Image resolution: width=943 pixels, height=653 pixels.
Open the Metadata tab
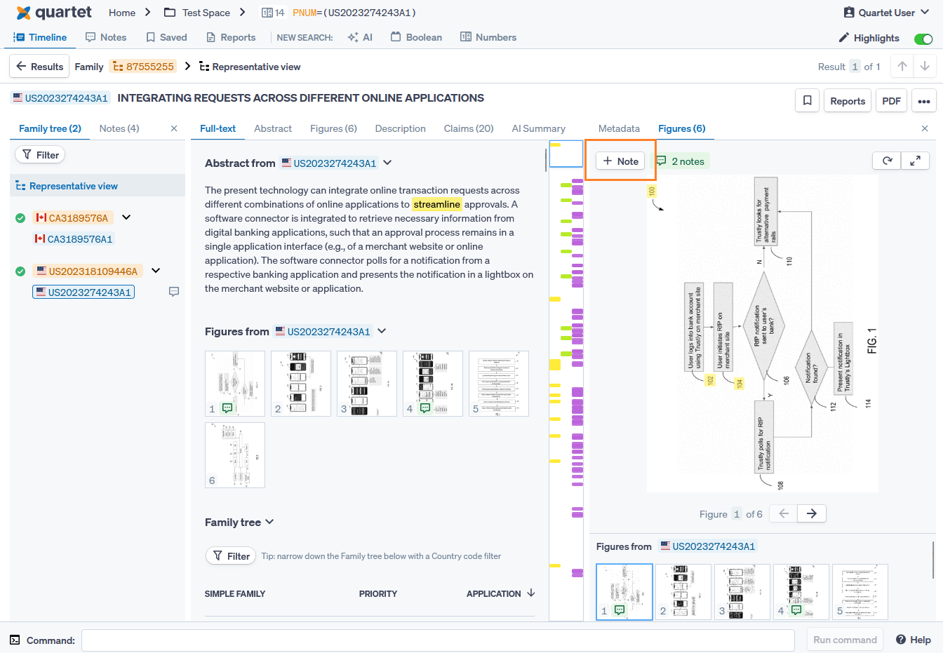pyautogui.click(x=618, y=128)
